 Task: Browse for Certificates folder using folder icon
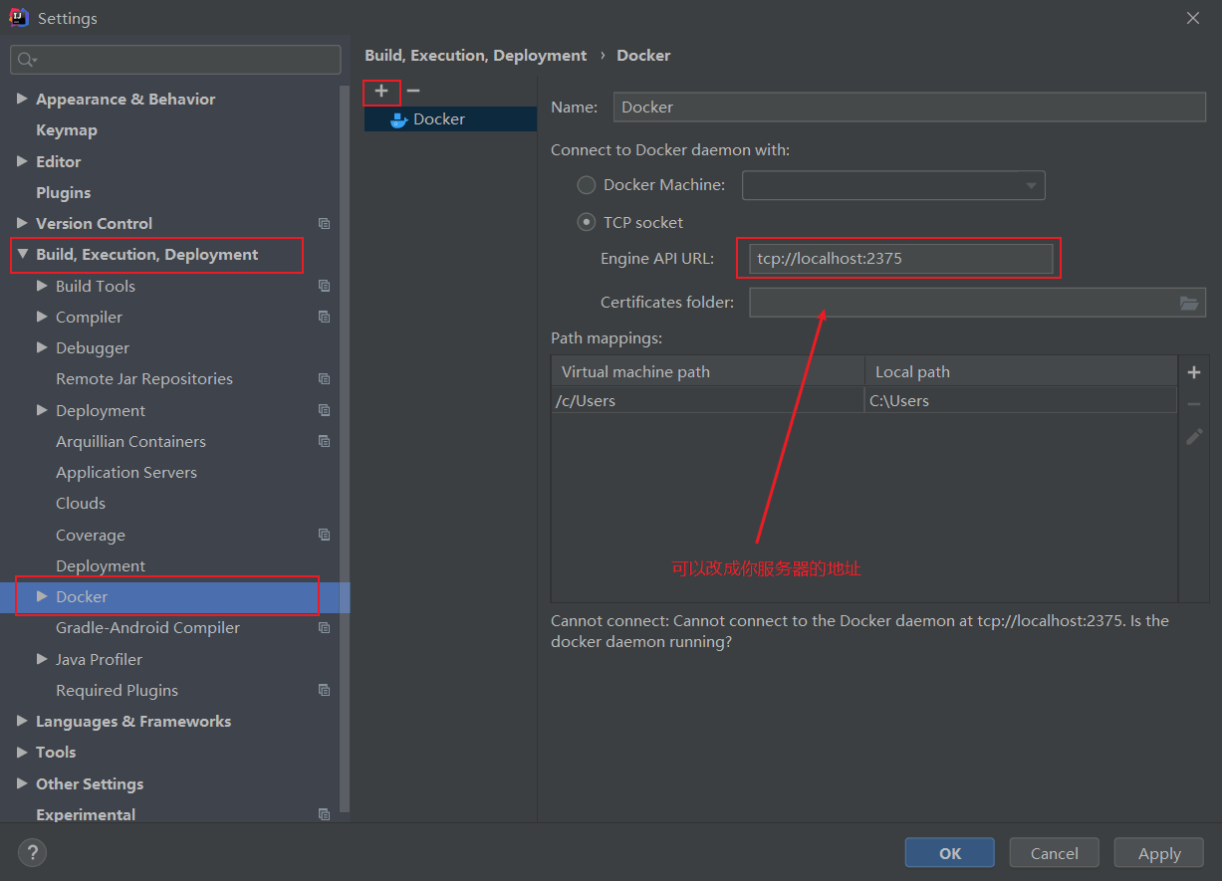click(1189, 303)
